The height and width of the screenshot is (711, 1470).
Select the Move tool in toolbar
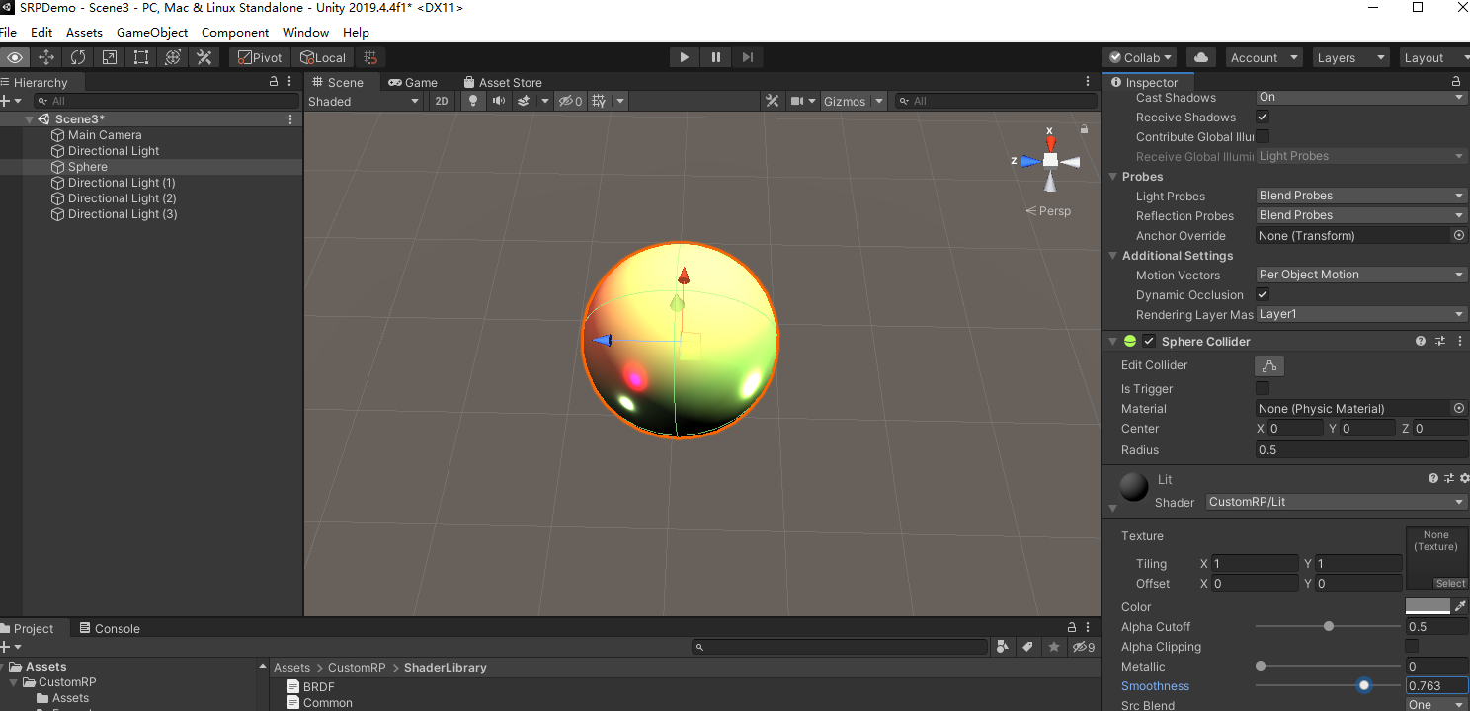tap(46, 58)
